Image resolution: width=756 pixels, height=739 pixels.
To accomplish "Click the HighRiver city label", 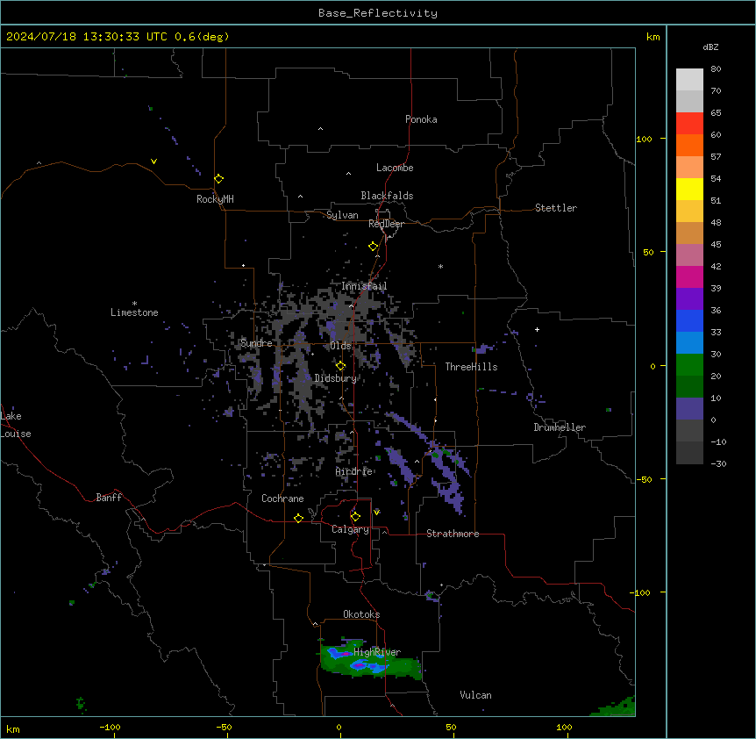I will click(377, 652).
